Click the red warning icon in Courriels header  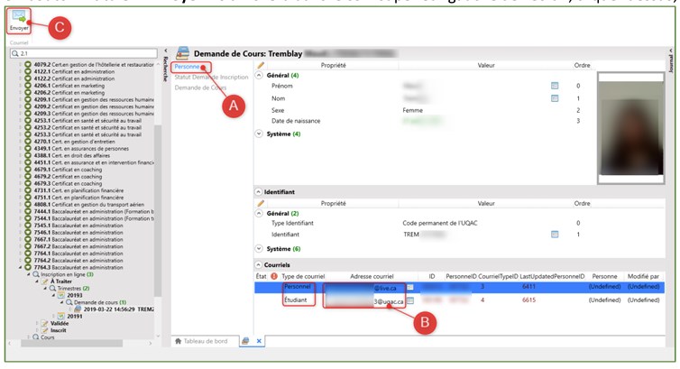pyautogui.click(x=273, y=275)
